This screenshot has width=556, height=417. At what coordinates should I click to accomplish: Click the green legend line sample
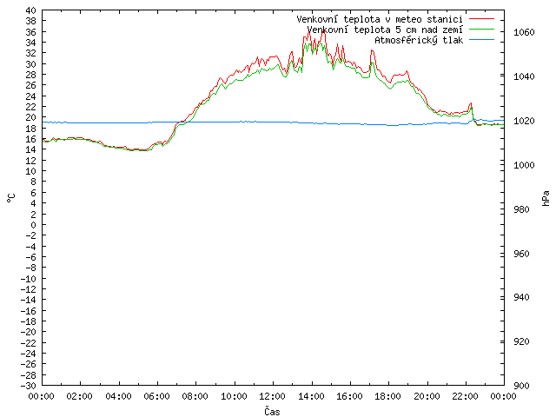coord(481,30)
